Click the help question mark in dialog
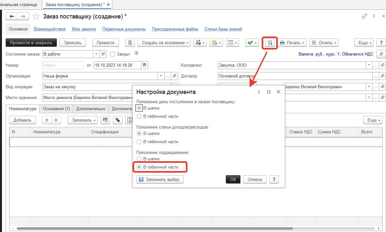 click(274, 179)
